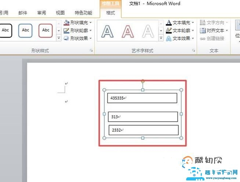Show the next row of WordArt styles
The image size is (240, 182).
point(161,31)
